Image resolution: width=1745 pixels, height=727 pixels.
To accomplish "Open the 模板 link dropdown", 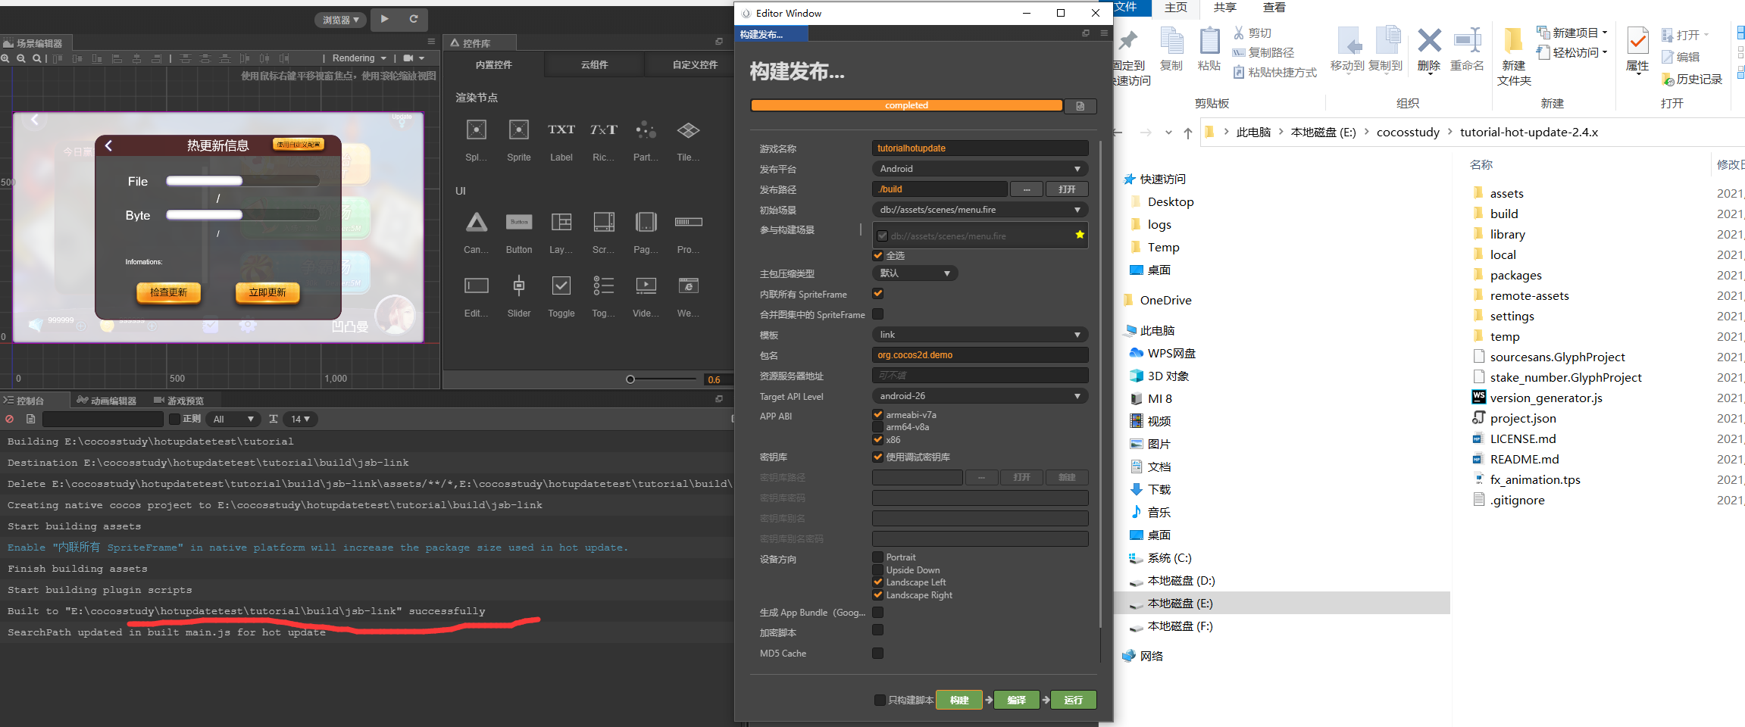I will coord(980,335).
